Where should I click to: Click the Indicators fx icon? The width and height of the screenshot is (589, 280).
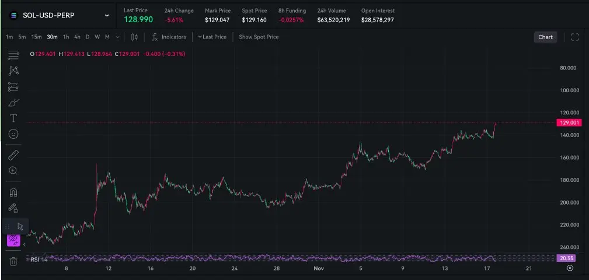pos(154,37)
